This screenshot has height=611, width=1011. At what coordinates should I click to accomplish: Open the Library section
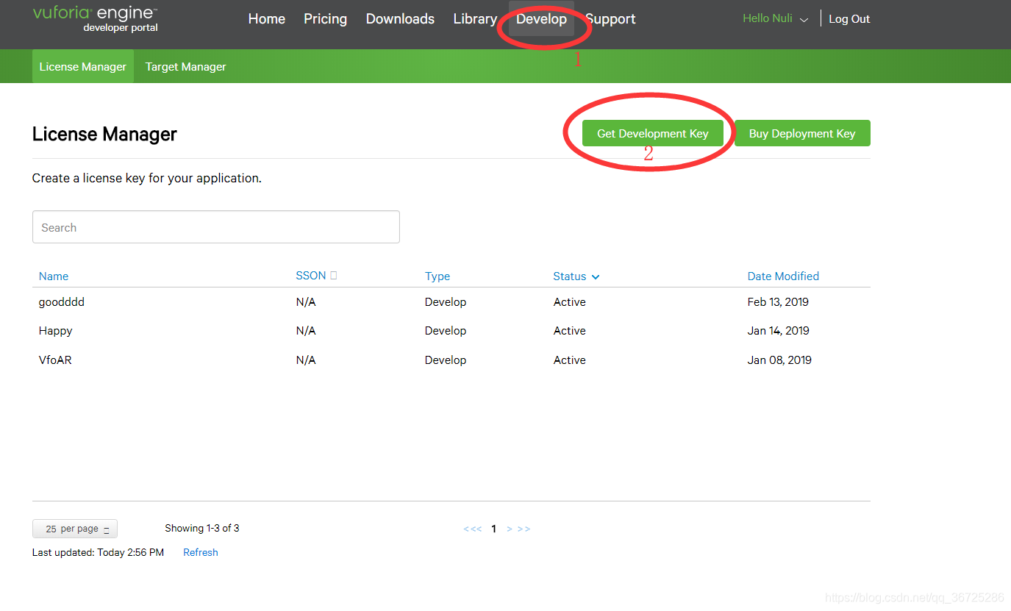click(475, 19)
